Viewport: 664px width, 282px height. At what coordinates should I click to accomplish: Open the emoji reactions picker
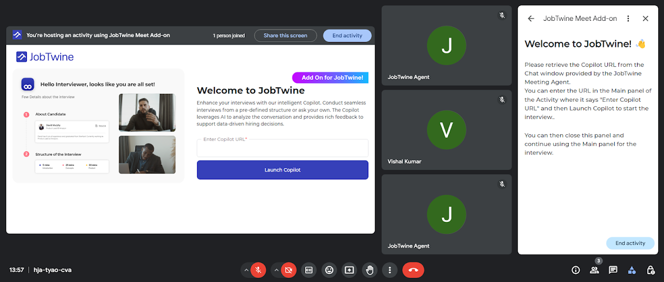329,270
